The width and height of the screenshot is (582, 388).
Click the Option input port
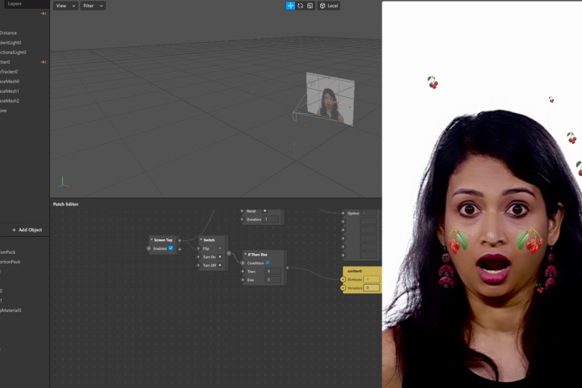point(343,213)
